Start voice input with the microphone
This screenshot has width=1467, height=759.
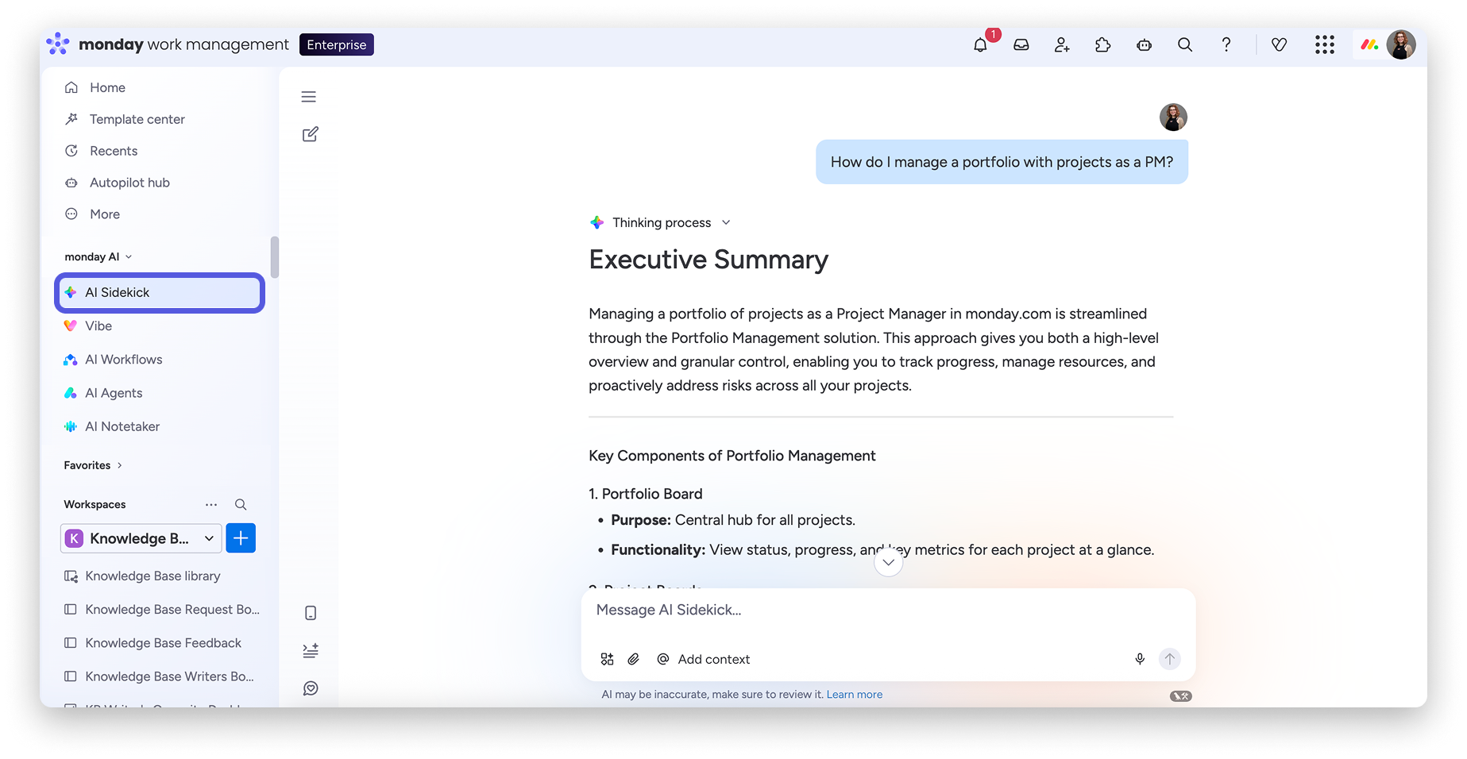[x=1140, y=659]
